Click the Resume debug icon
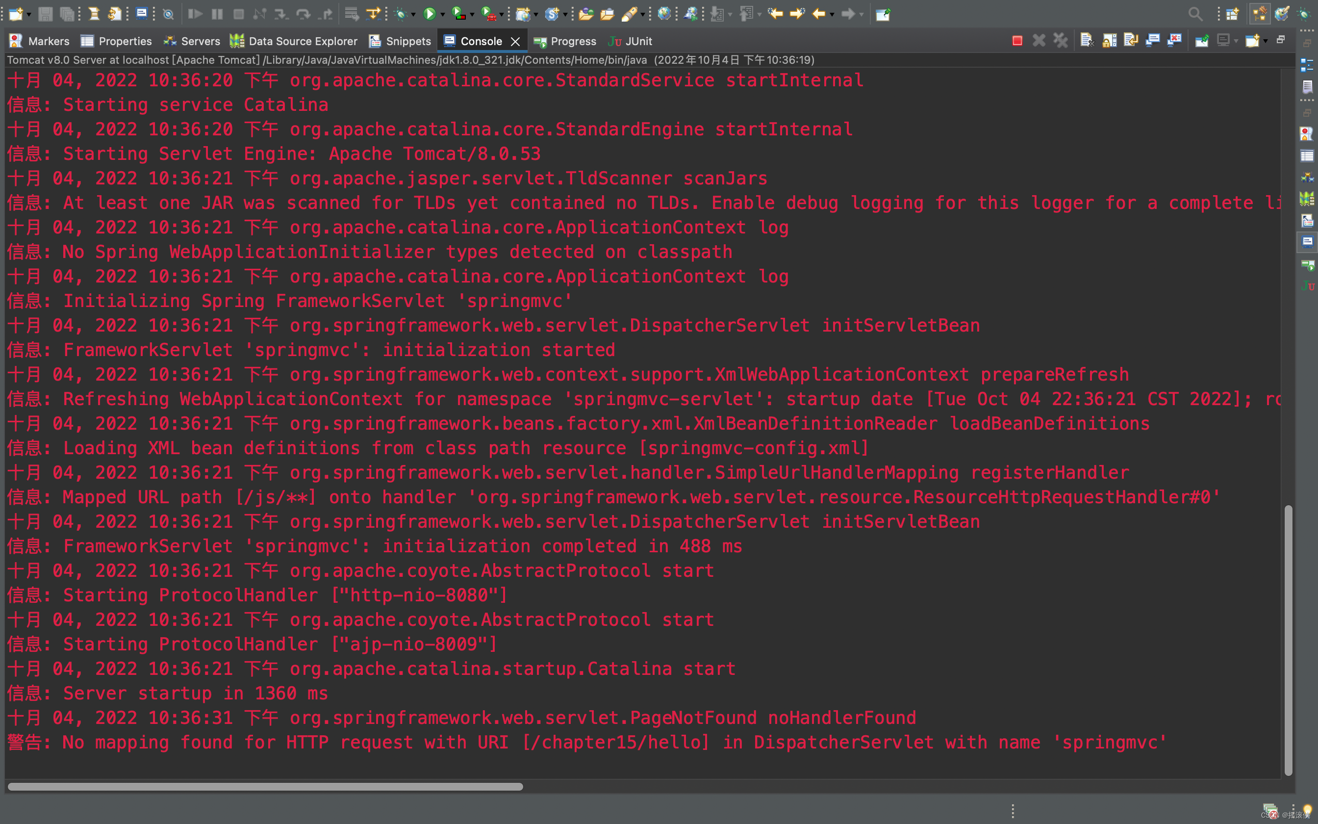The width and height of the screenshot is (1318, 824). tap(195, 14)
